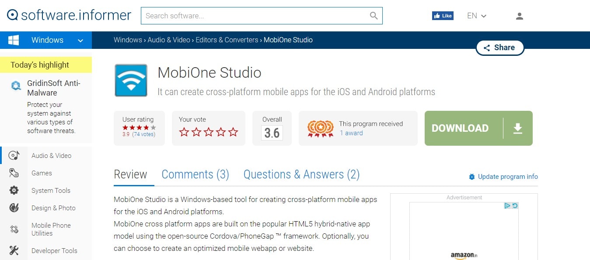Viewport: 590px width, 260px height.
Task: Open the EN language dropdown
Action: [477, 16]
